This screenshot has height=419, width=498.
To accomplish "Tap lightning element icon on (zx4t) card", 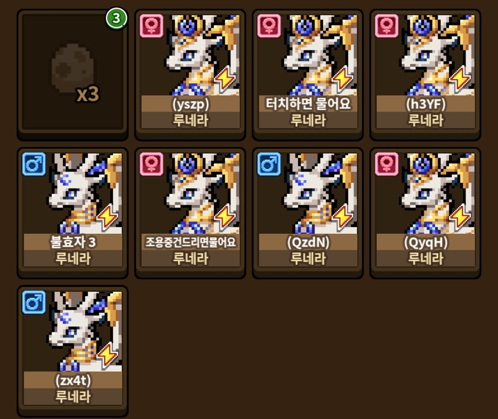I will 107,354.
